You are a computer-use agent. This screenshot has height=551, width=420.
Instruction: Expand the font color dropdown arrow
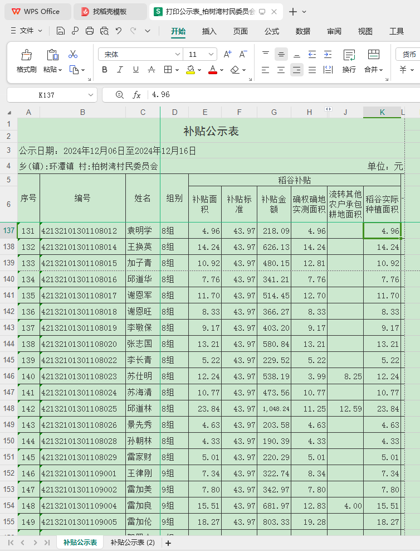tap(222, 70)
